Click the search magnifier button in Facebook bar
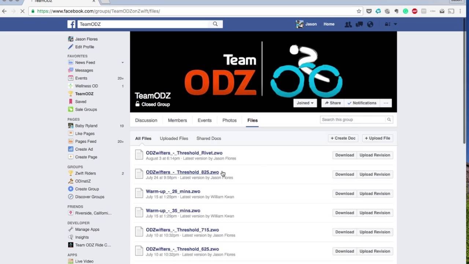Screen dimensions: 469x264 coord(215,24)
